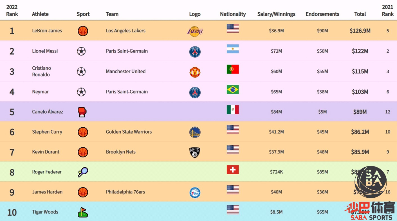The image size is (397, 221).
Task: Click the Argentina flag in Messi's row
Action: coord(233,49)
